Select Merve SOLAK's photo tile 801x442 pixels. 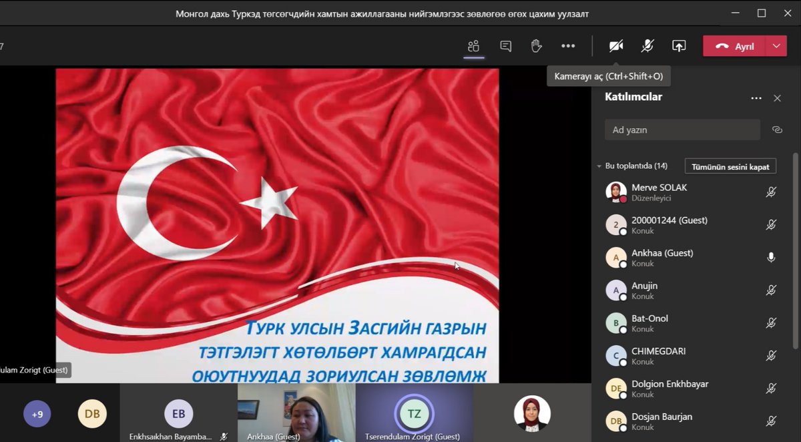pos(532,413)
